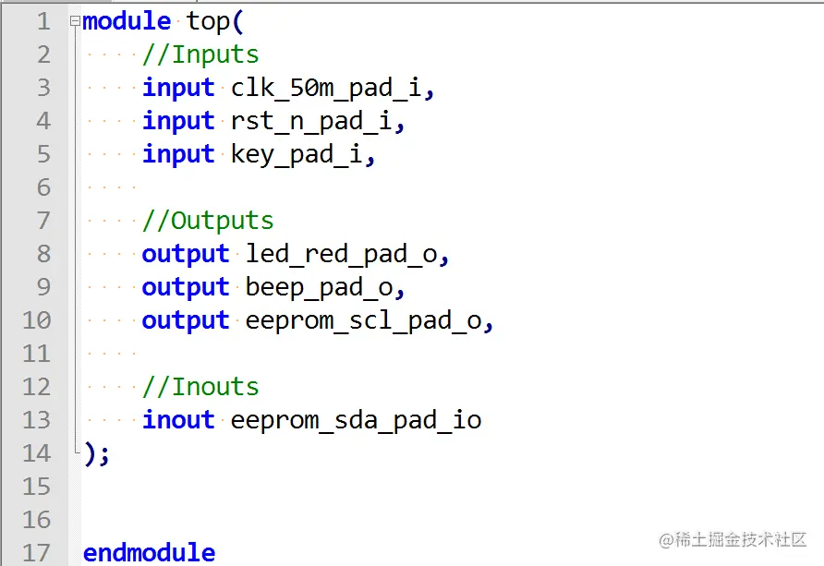Select the 'rst_n_pad_i,' port name
The width and height of the screenshot is (824, 566).
click(x=318, y=122)
